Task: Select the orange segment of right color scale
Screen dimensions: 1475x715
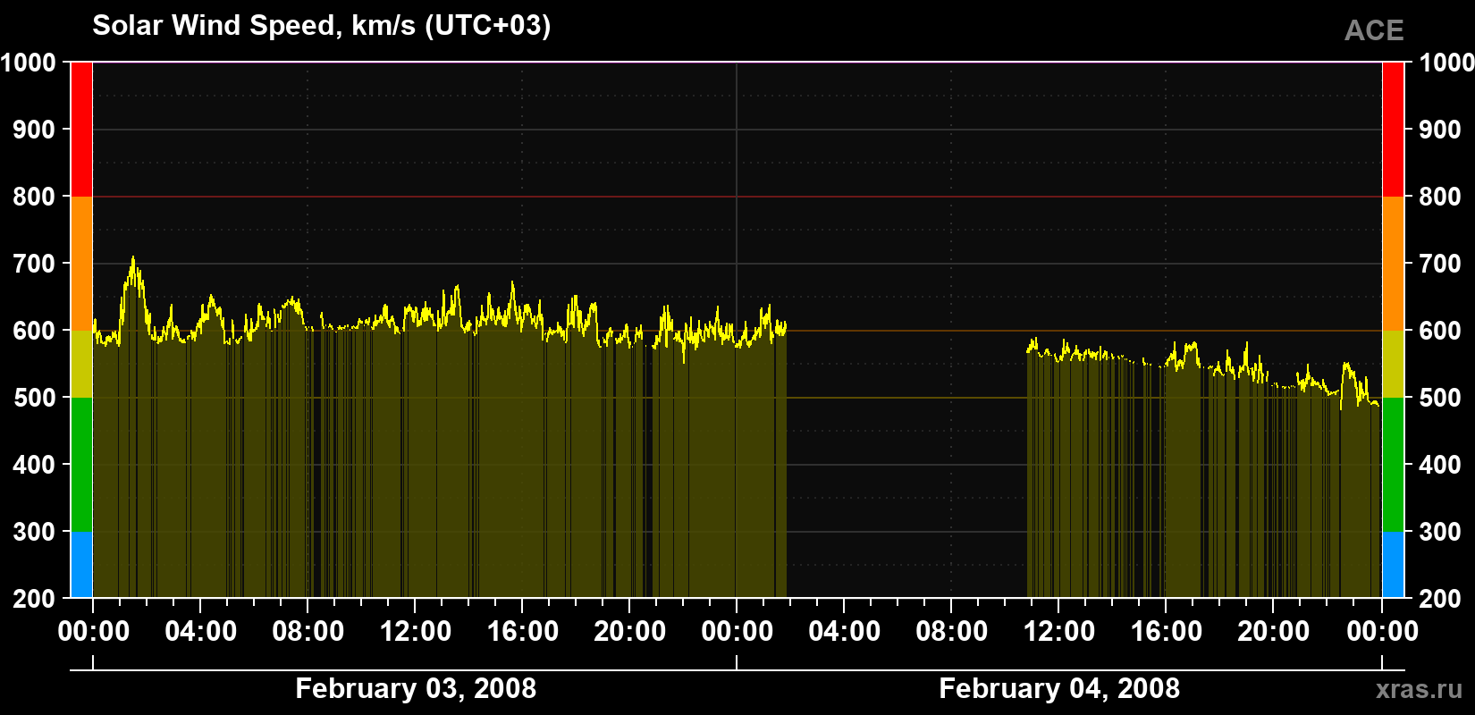Action: (1394, 264)
